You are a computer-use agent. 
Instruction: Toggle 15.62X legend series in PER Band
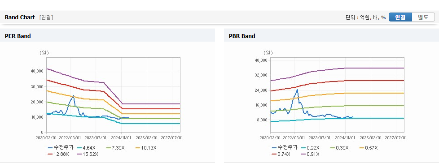coord(87,154)
